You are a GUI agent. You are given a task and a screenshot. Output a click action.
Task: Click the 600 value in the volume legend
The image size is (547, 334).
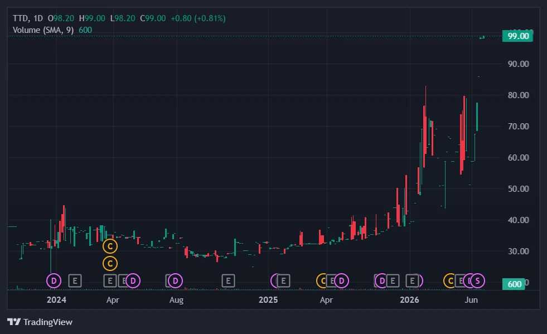click(x=85, y=30)
